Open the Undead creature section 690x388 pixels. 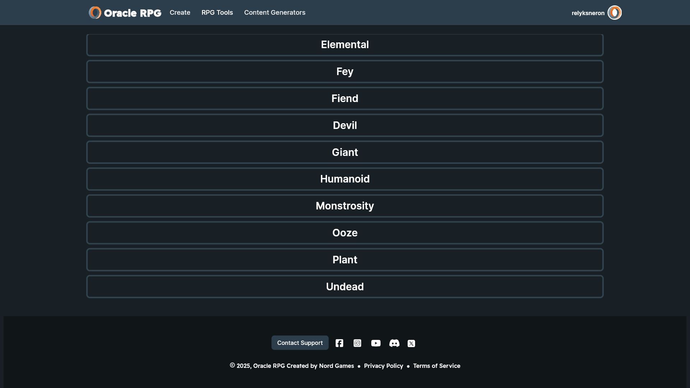[x=345, y=287]
